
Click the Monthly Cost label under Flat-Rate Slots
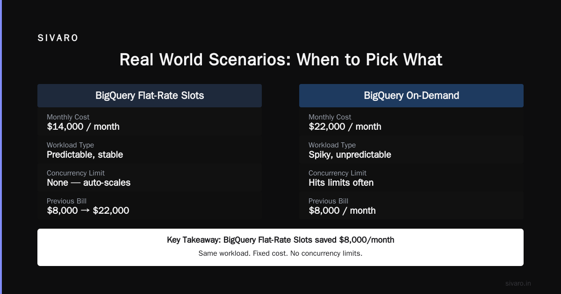coord(68,117)
